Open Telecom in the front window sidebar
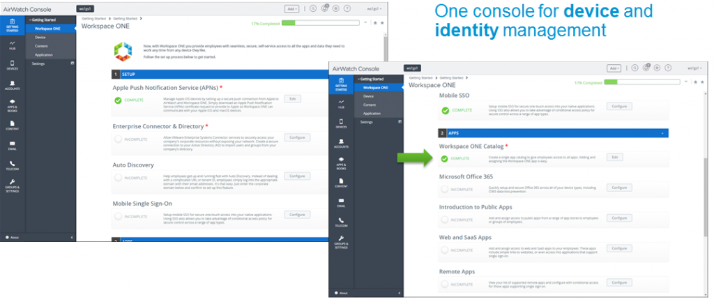Screen dimensions: 714x304 click(341, 222)
